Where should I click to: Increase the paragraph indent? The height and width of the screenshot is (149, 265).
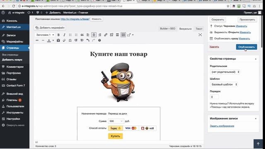(82, 41)
